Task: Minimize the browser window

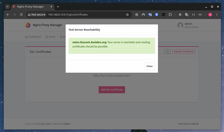Action: point(206,7)
